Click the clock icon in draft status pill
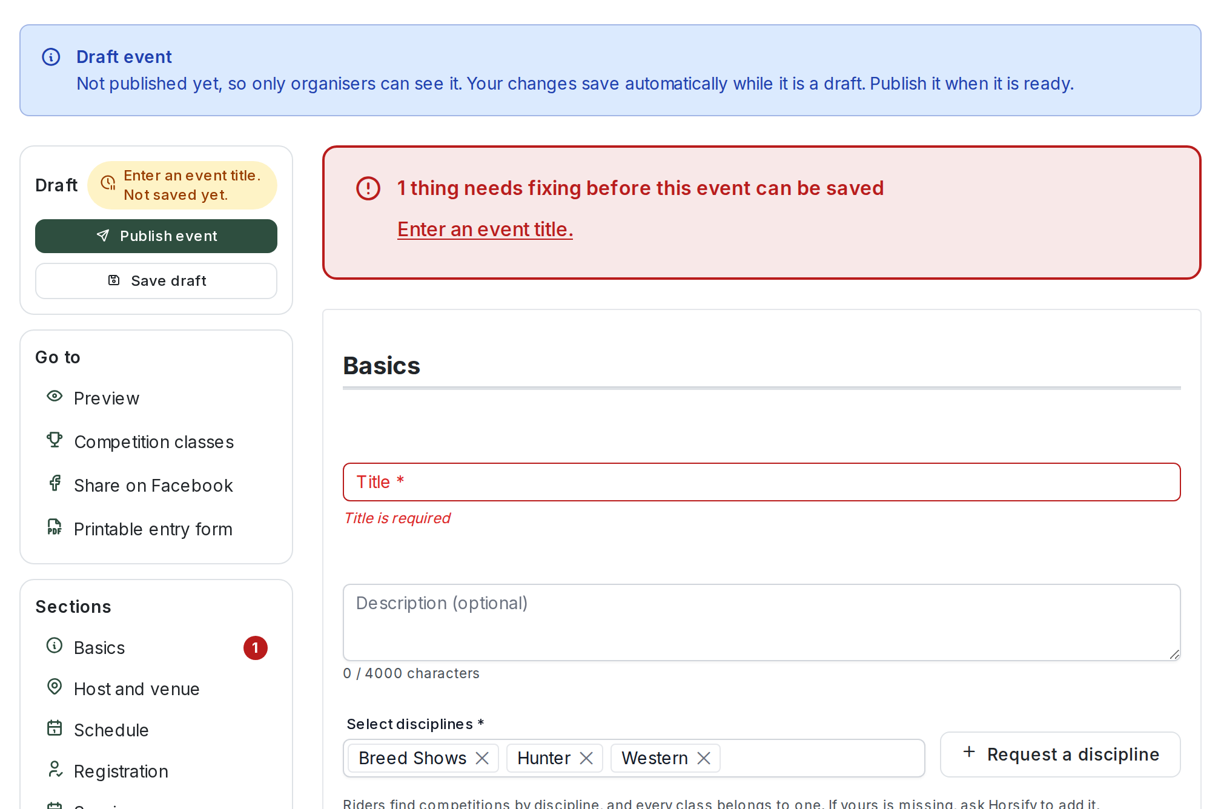This screenshot has width=1221, height=809. point(108,183)
